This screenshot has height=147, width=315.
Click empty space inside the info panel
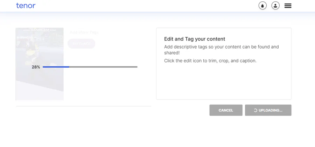[x=224, y=82]
